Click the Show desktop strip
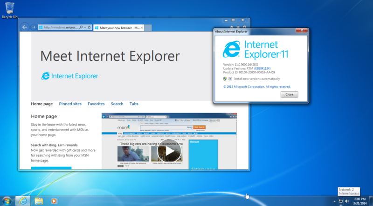 tap(371, 201)
